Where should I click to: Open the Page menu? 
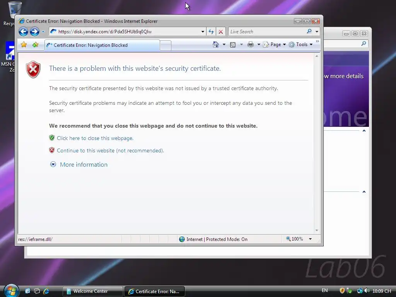click(274, 44)
